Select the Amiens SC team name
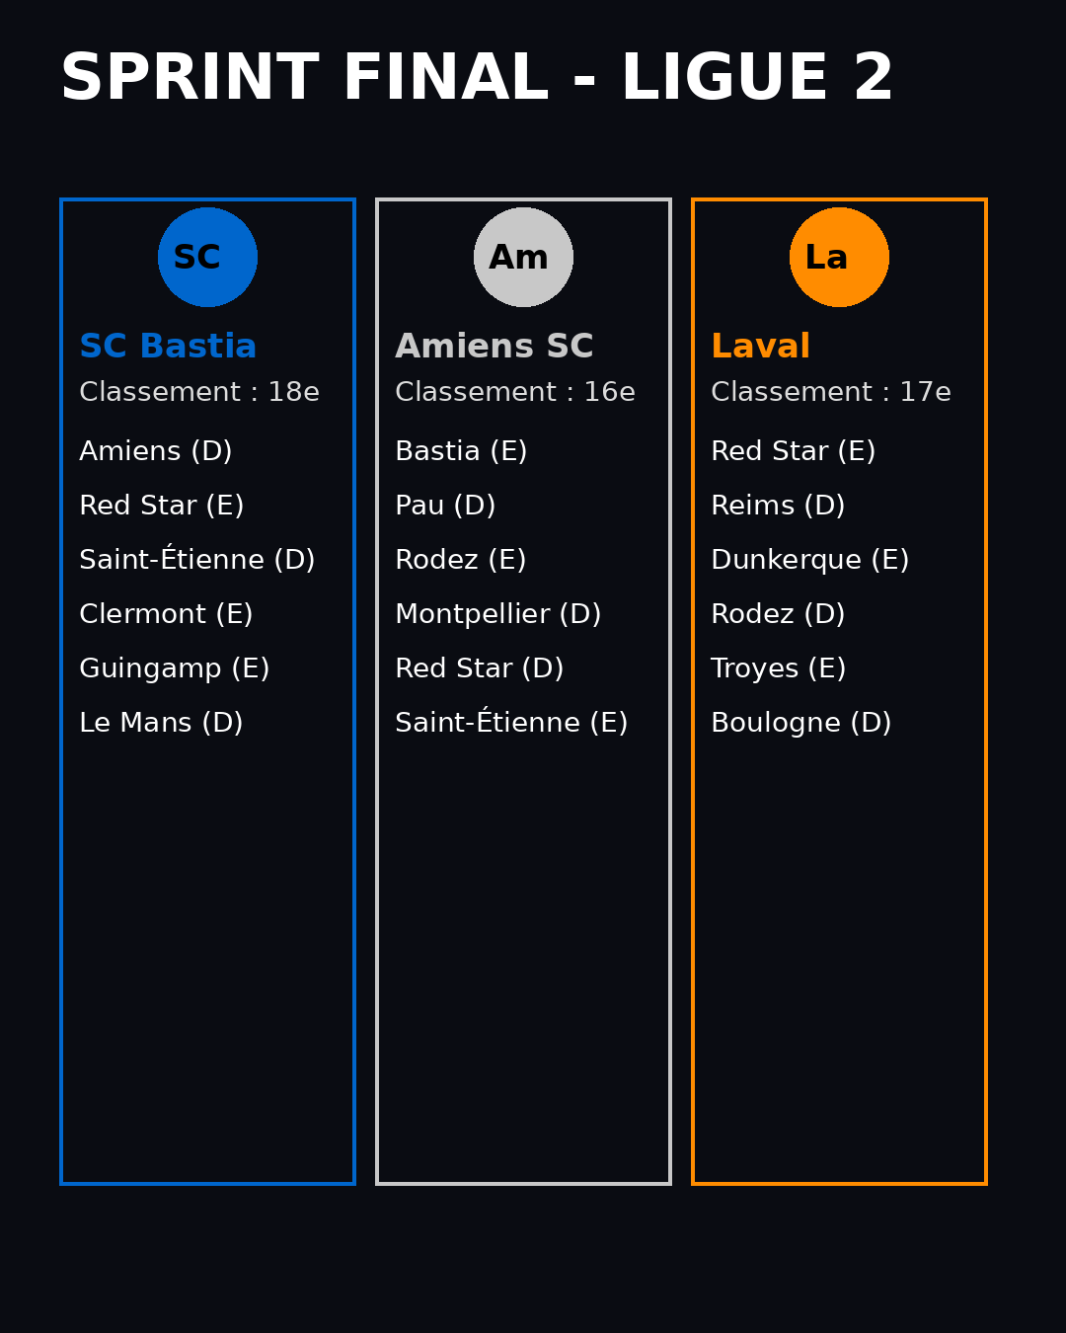The width and height of the screenshot is (1066, 1333). (494, 347)
